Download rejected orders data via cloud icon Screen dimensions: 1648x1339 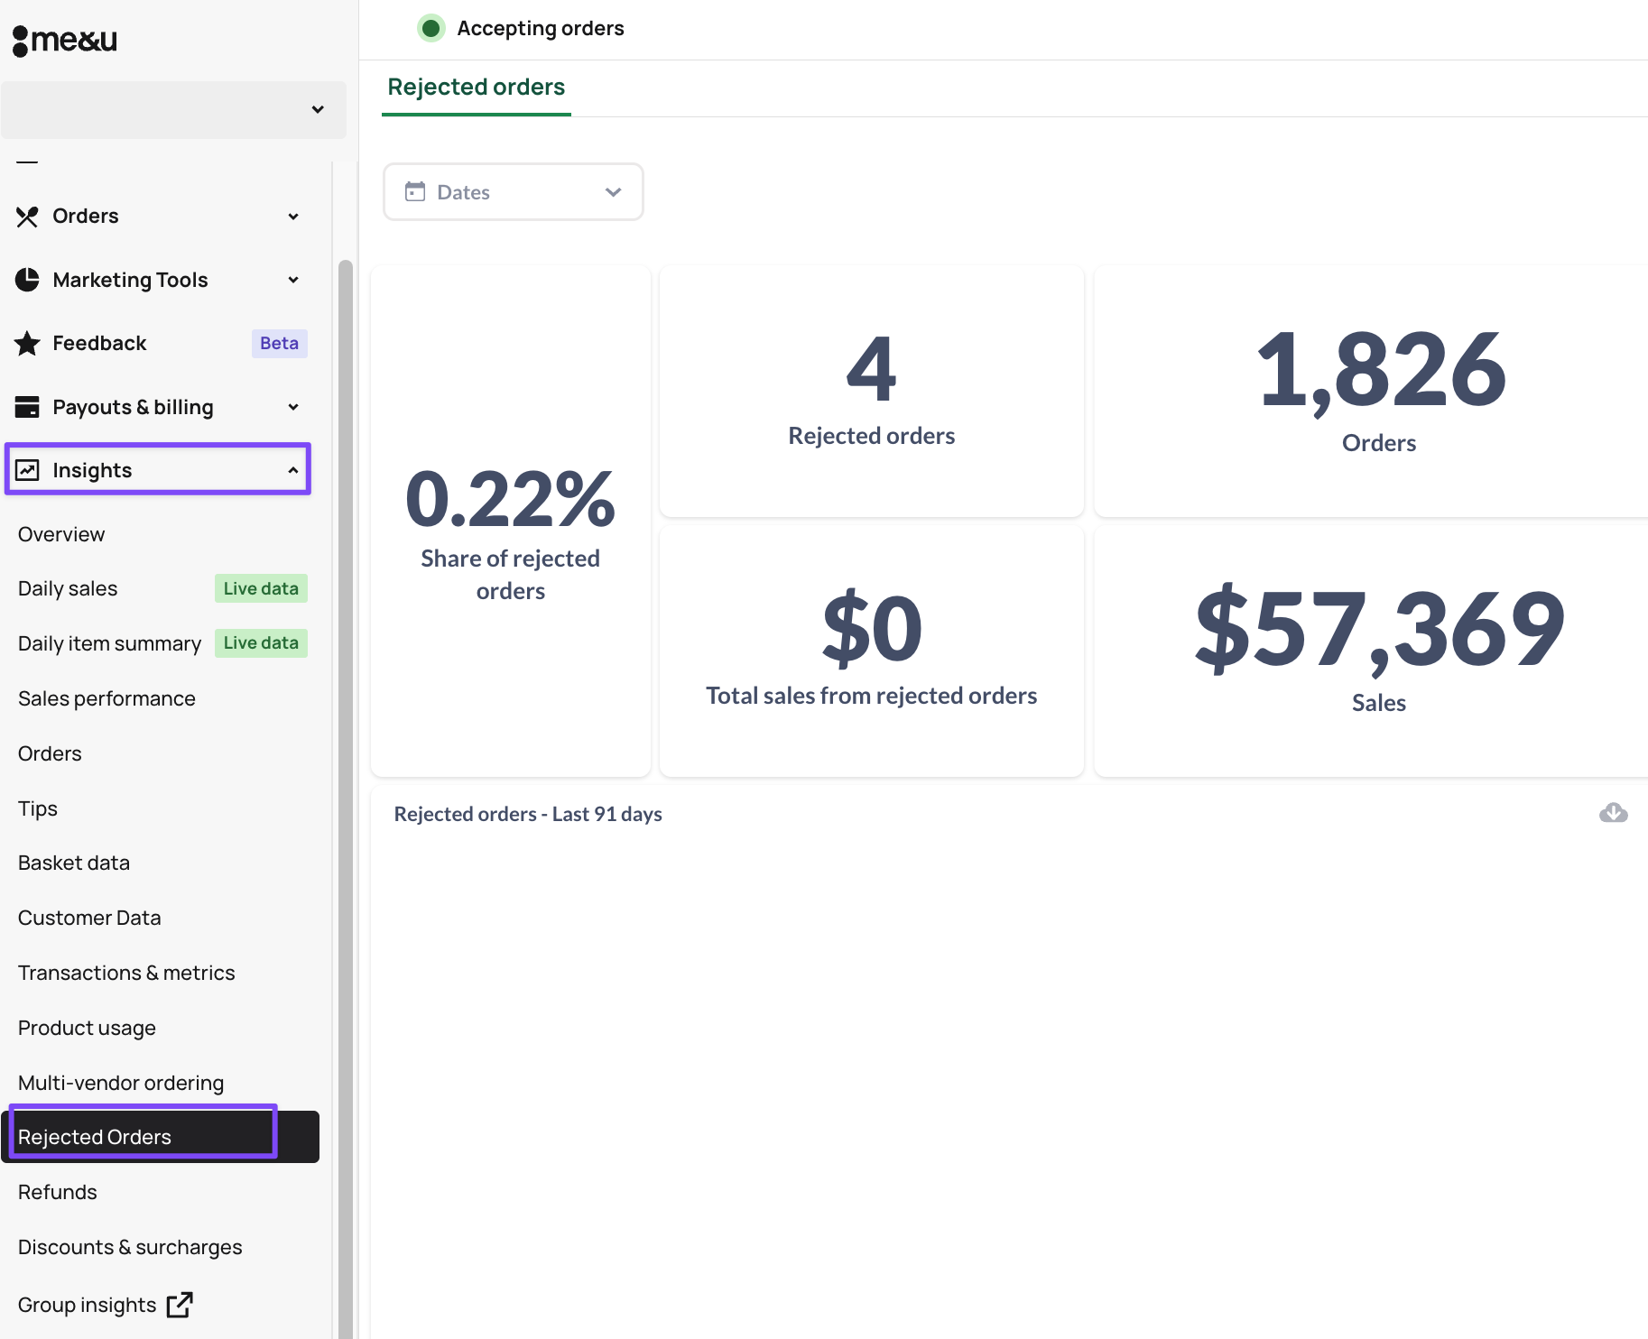1613,813
